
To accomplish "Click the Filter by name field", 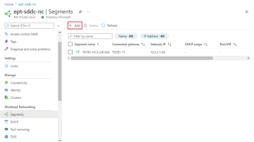I will pyautogui.click(x=90, y=36).
